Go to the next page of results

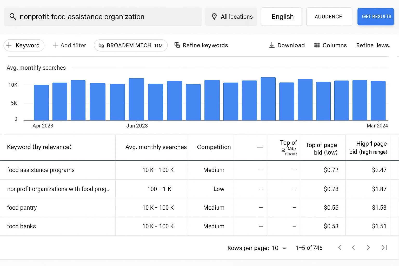pyautogui.click(x=368, y=248)
